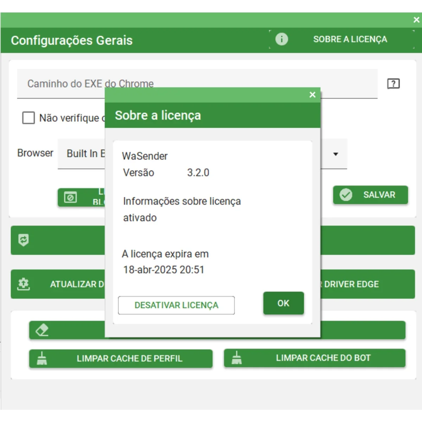
Task: Click LIMPAR CACHE DE PERFIL button
Action: (x=121, y=358)
